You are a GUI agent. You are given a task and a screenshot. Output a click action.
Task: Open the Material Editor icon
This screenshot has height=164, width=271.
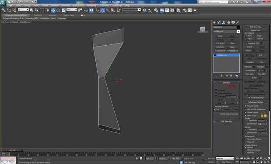[x=179, y=10]
